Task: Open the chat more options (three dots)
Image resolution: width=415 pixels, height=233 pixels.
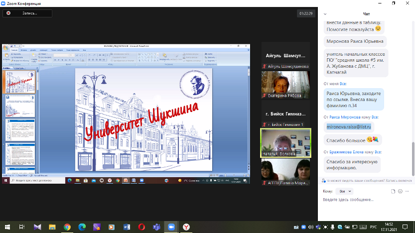Action: pos(408,191)
